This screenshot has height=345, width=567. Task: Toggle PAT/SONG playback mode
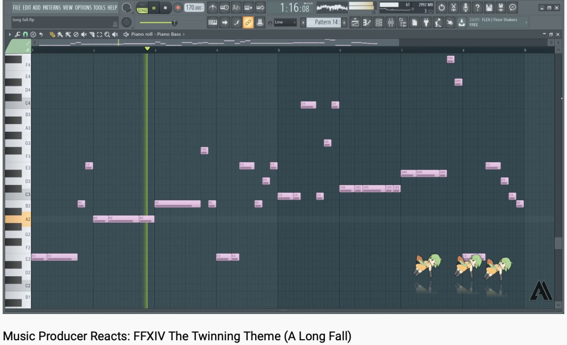[x=142, y=8]
